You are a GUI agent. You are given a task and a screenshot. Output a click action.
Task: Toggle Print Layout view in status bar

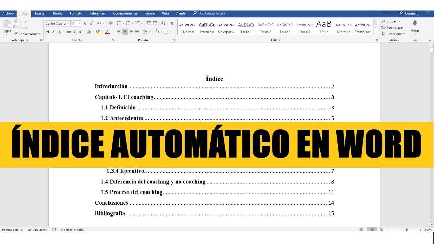pyautogui.click(x=372, y=230)
